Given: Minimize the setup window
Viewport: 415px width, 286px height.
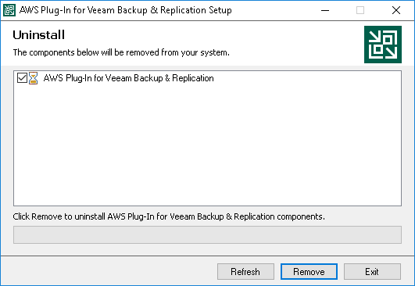Looking at the screenshot, I should click(x=325, y=10).
